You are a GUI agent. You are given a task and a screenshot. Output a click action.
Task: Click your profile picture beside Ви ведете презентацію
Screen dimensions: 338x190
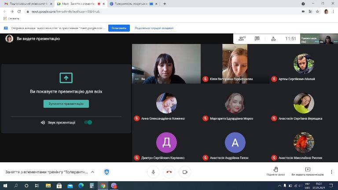coord(9,39)
